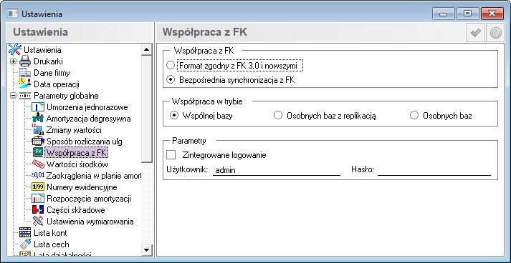Click the green FK icon in tree

(x=38, y=152)
